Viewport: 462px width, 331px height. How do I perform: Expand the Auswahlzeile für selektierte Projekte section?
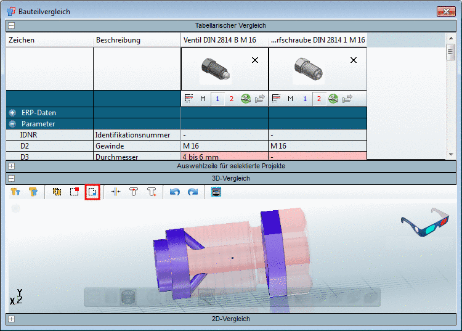(x=12, y=166)
